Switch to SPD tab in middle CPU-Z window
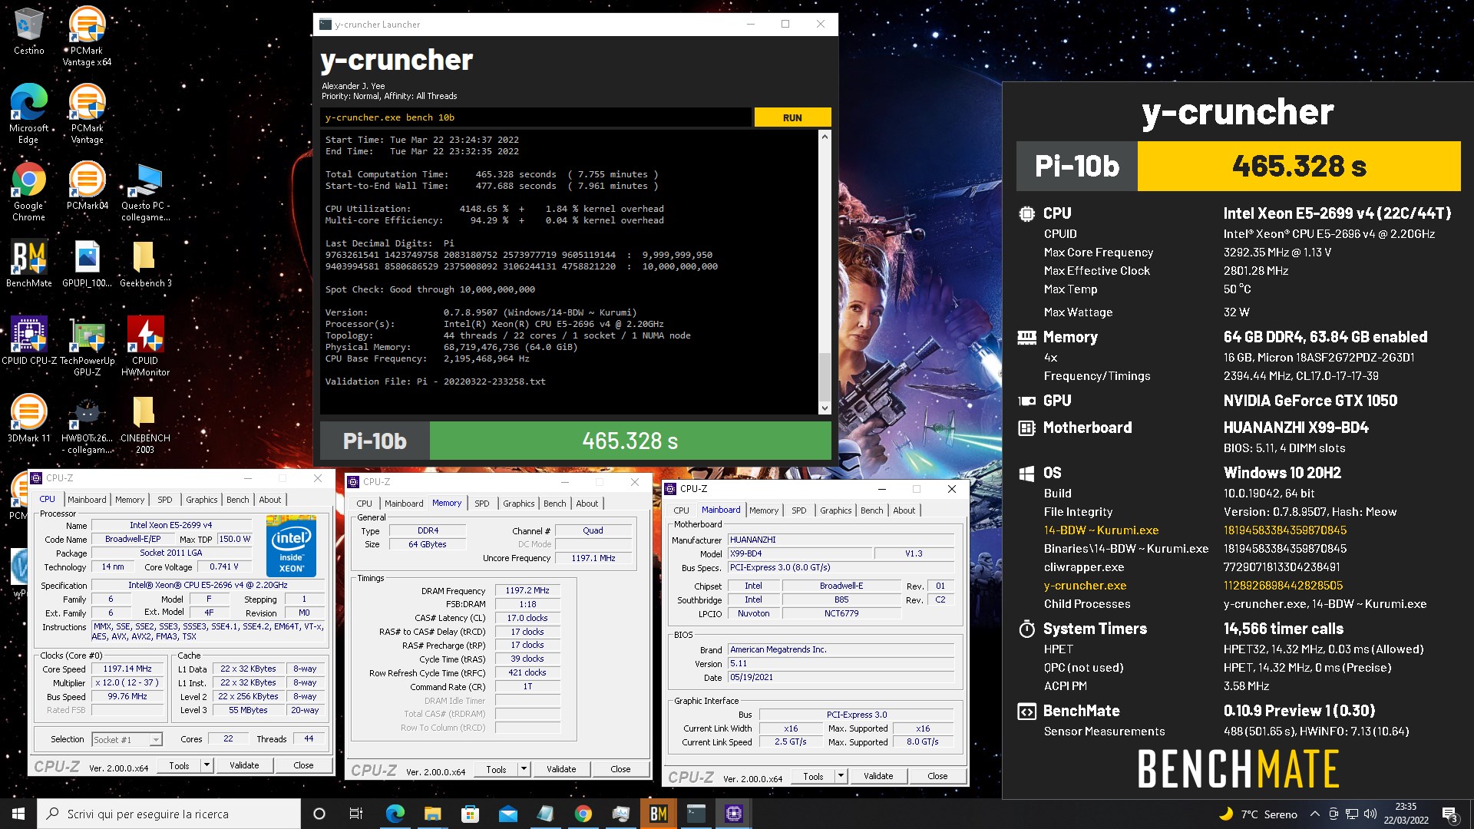The image size is (1474, 829). [x=481, y=504]
